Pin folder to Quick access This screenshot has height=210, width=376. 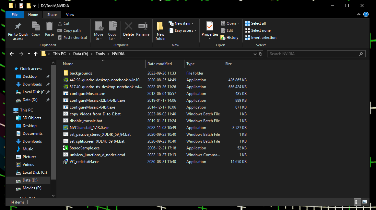[18, 31]
